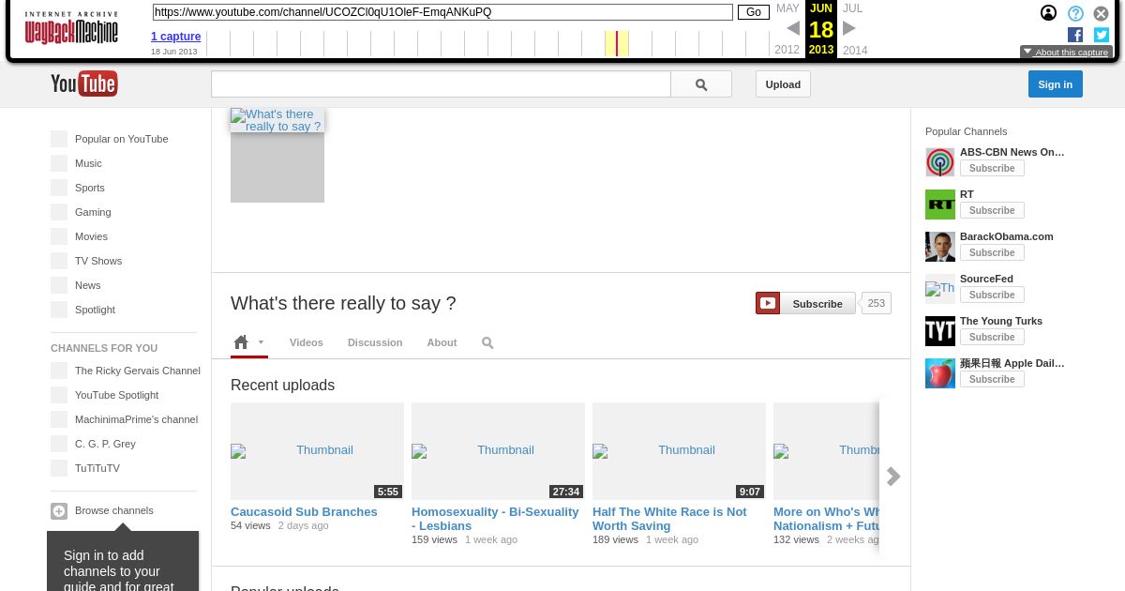Subscribe to The Young Turks
1125x591 pixels.
[x=992, y=338]
